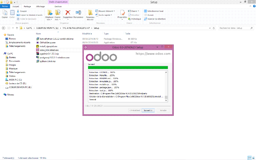
Task: Click Sélectionner tout
Action: pyautogui.click(x=154, y=11)
